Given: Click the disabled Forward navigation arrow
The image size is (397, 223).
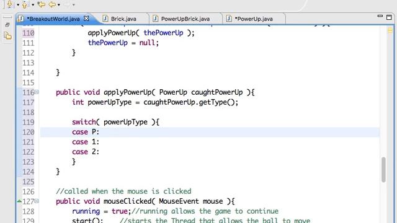Looking at the screenshot, I should (67, 4).
